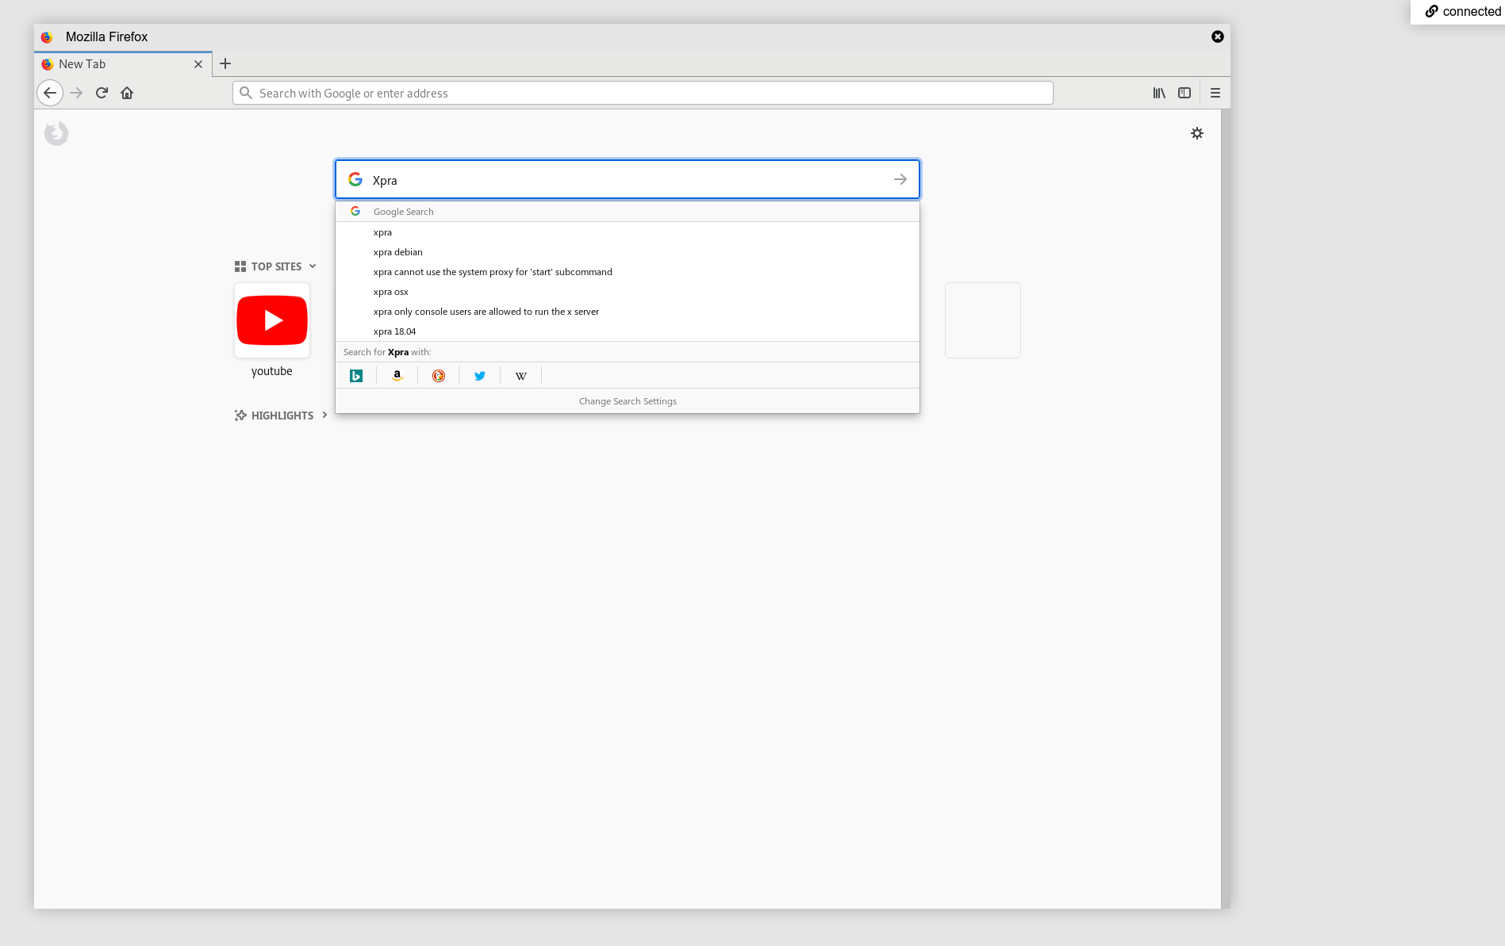Choose the 'xpra' suggestion

[628, 232]
